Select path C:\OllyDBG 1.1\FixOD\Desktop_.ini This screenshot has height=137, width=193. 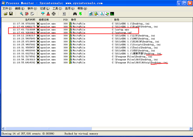(x=135, y=27)
